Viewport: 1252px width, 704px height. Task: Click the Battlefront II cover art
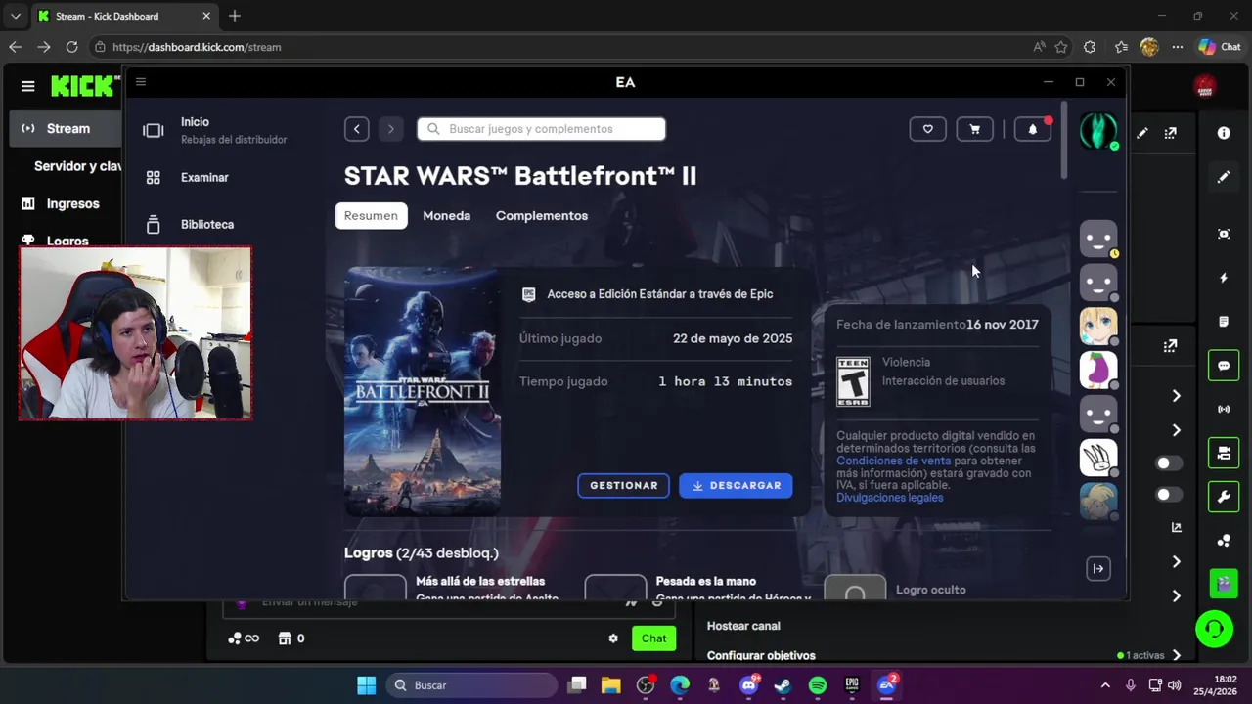pos(423,391)
